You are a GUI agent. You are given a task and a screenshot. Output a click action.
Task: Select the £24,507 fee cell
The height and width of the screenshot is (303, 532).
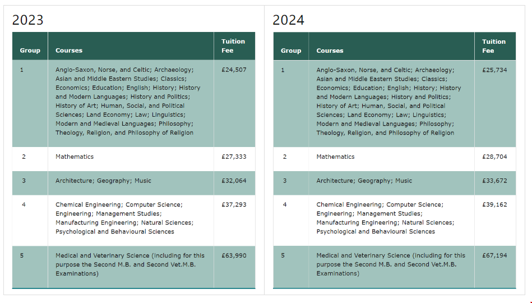[x=234, y=70]
